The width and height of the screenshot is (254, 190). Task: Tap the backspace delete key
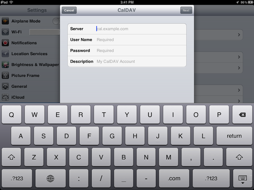pyautogui.click(x=242, y=115)
